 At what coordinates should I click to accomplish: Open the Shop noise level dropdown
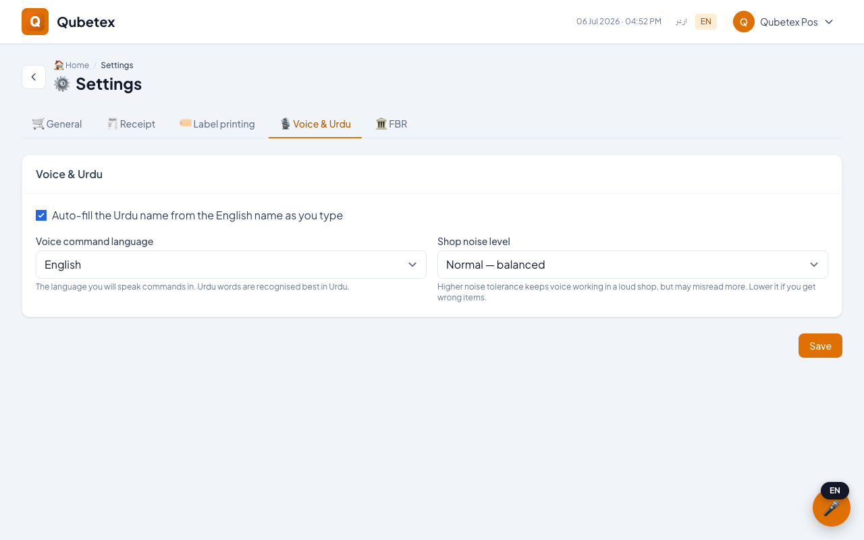632,265
